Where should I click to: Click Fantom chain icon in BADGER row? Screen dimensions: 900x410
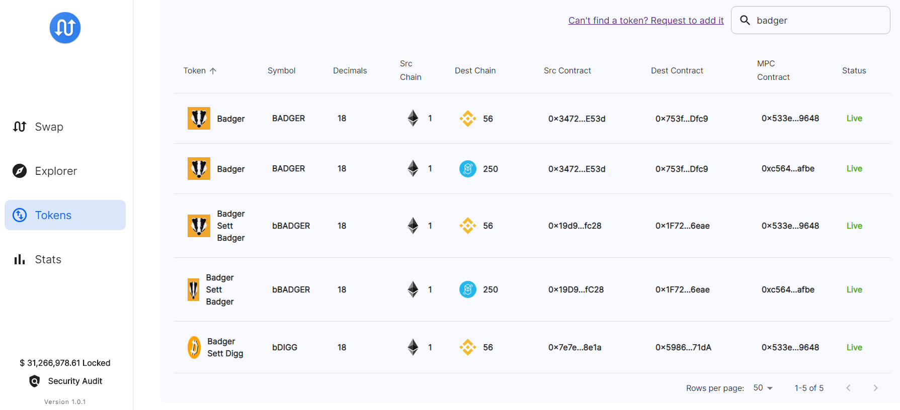click(x=468, y=169)
